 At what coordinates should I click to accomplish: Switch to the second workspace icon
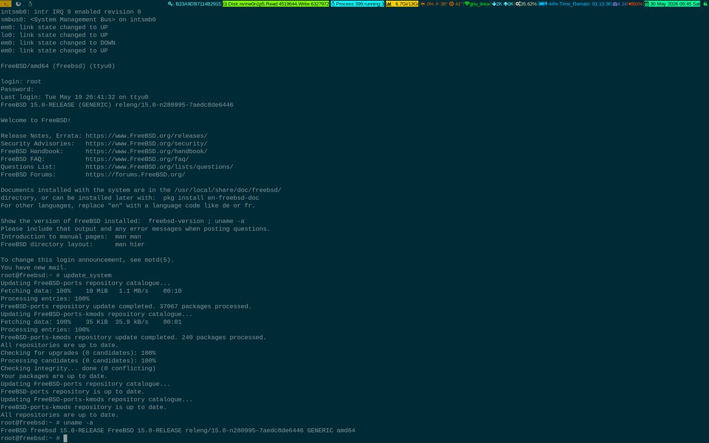tap(18, 4)
